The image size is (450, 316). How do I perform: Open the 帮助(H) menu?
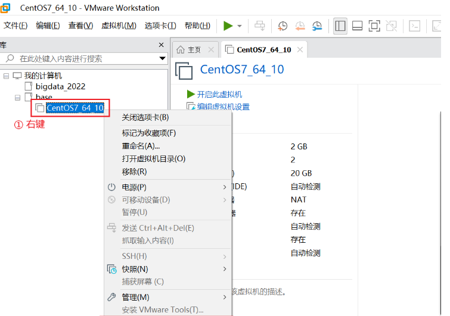[x=197, y=26]
